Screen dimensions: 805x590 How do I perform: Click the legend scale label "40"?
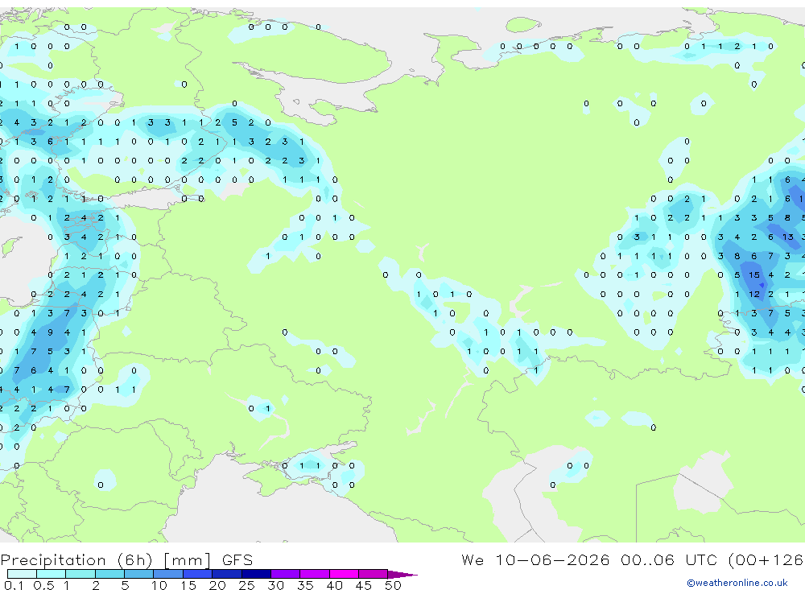pos(334,585)
